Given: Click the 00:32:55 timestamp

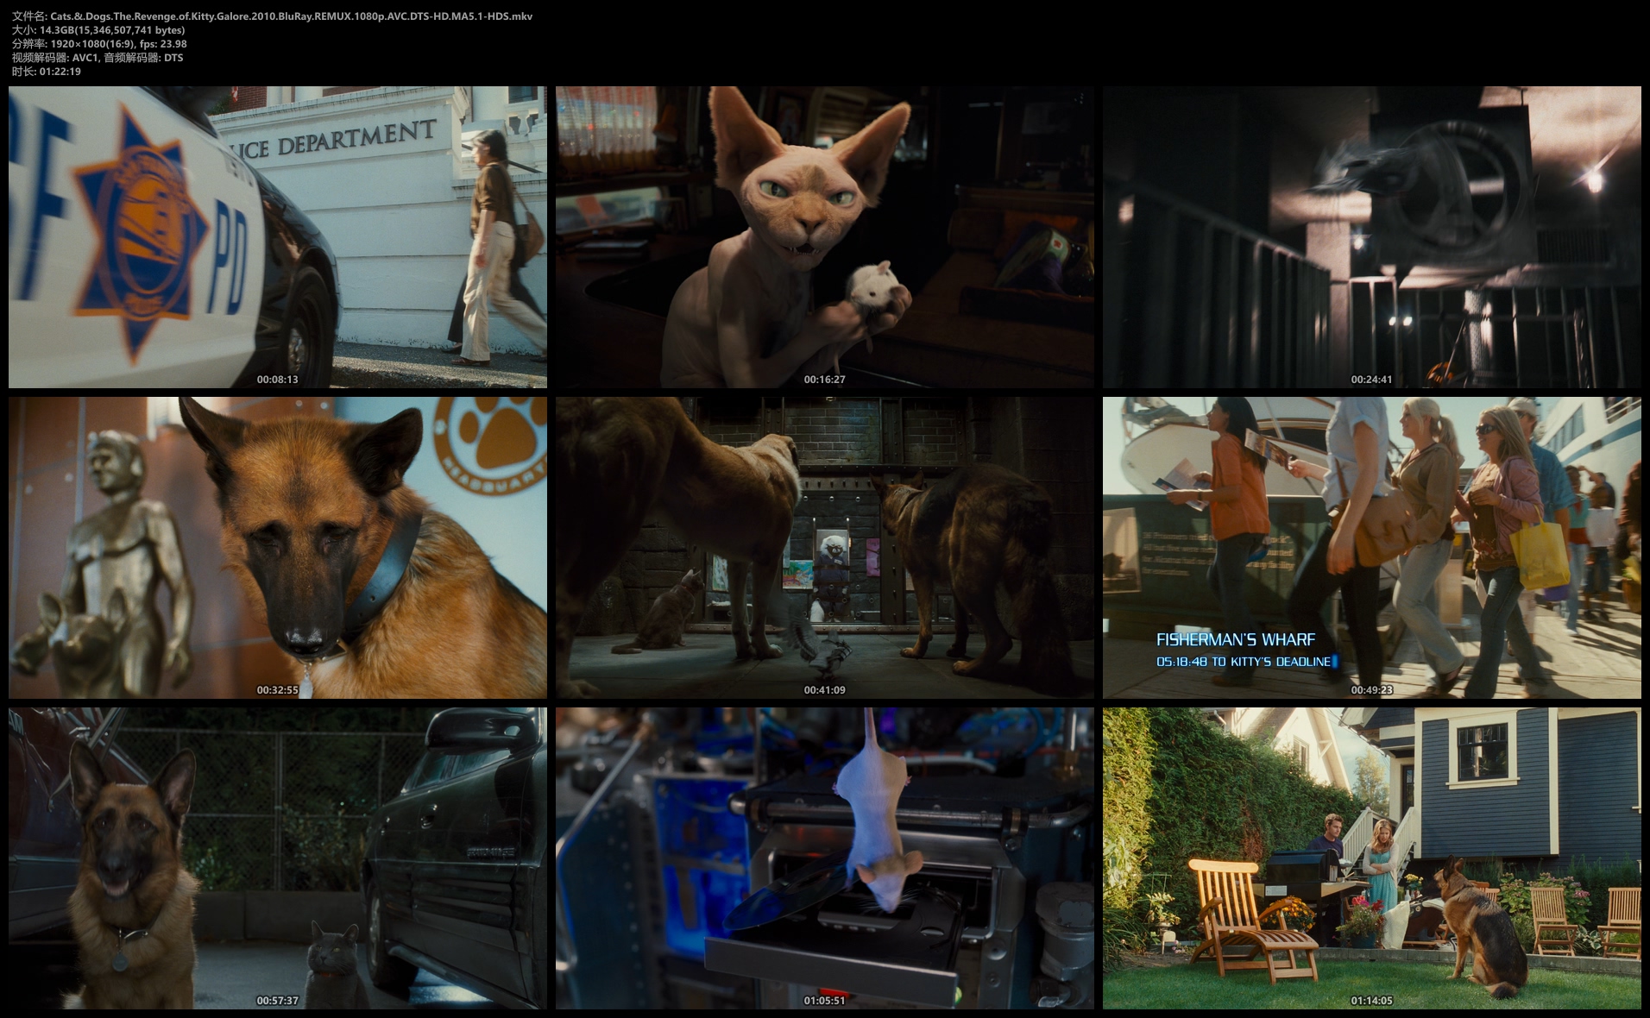Looking at the screenshot, I should [277, 690].
